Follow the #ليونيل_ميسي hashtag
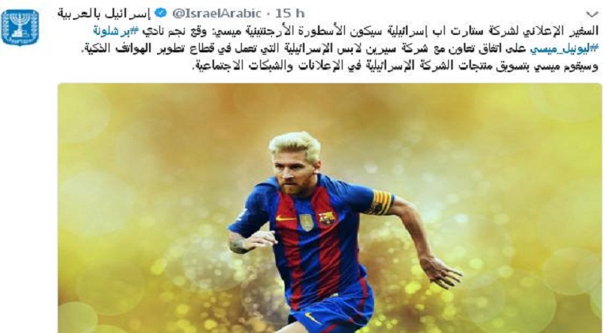 click(x=563, y=49)
